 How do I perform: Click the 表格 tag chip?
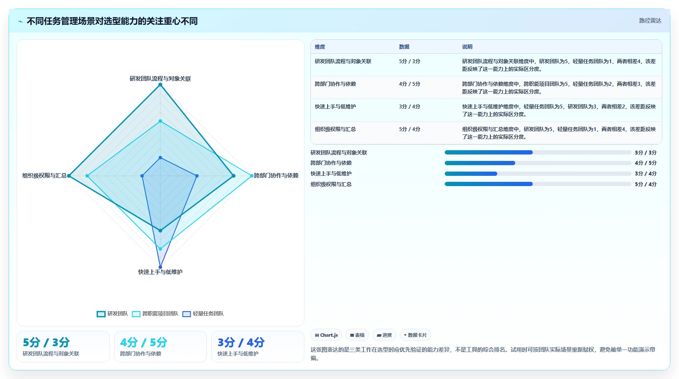coord(357,335)
